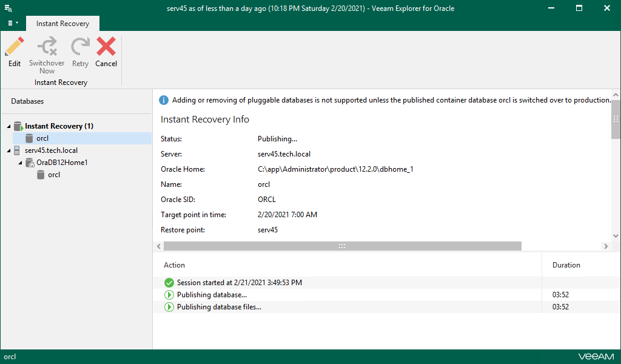Click the session started success icon
Image resolution: width=621 pixels, height=364 pixels.
[x=169, y=283]
